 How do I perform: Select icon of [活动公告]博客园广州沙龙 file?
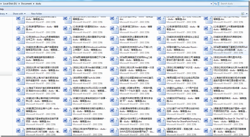(x=161, y=71)
